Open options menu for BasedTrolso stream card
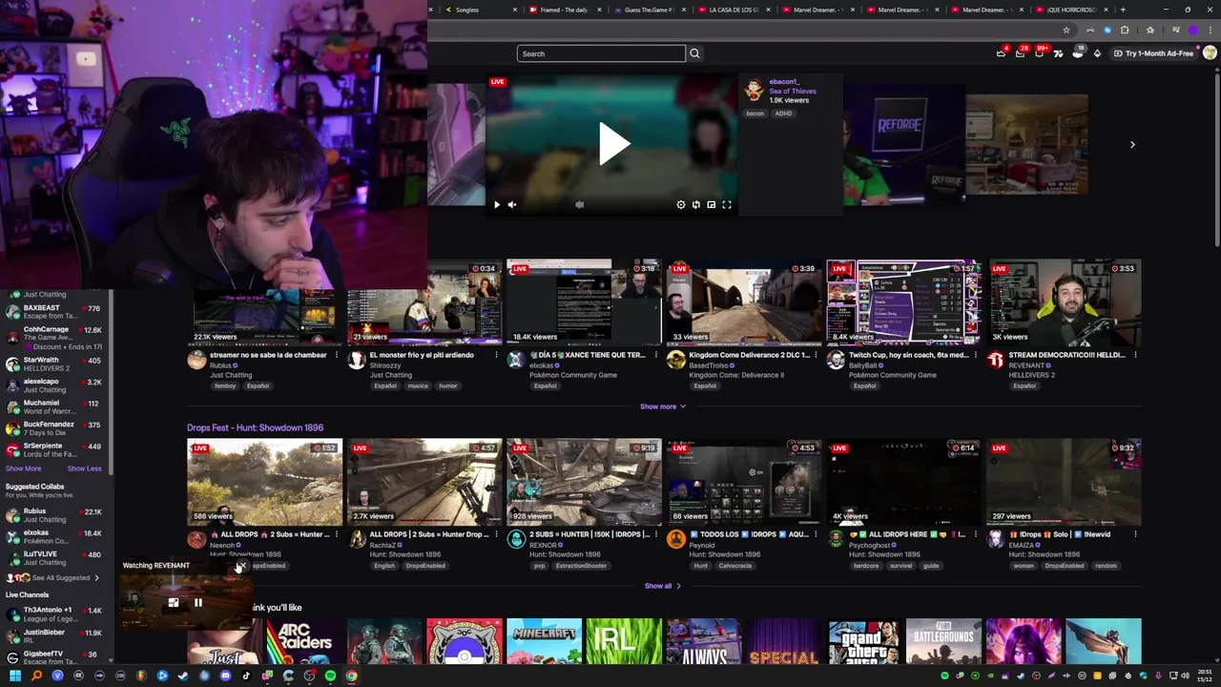This screenshot has width=1221, height=687. tap(816, 355)
